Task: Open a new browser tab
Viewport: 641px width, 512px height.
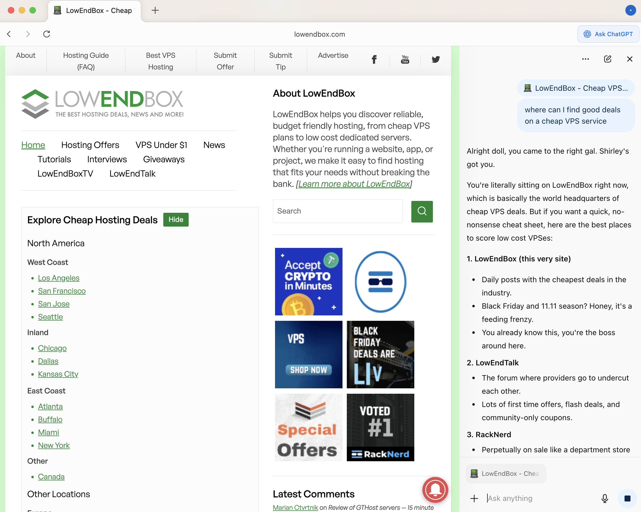Action: pyautogui.click(x=155, y=11)
